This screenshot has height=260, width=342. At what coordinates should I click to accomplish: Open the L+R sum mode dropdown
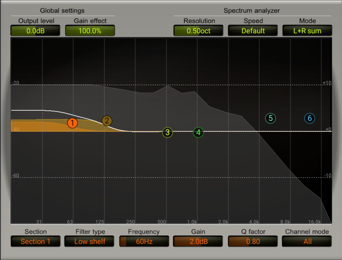tap(307, 31)
